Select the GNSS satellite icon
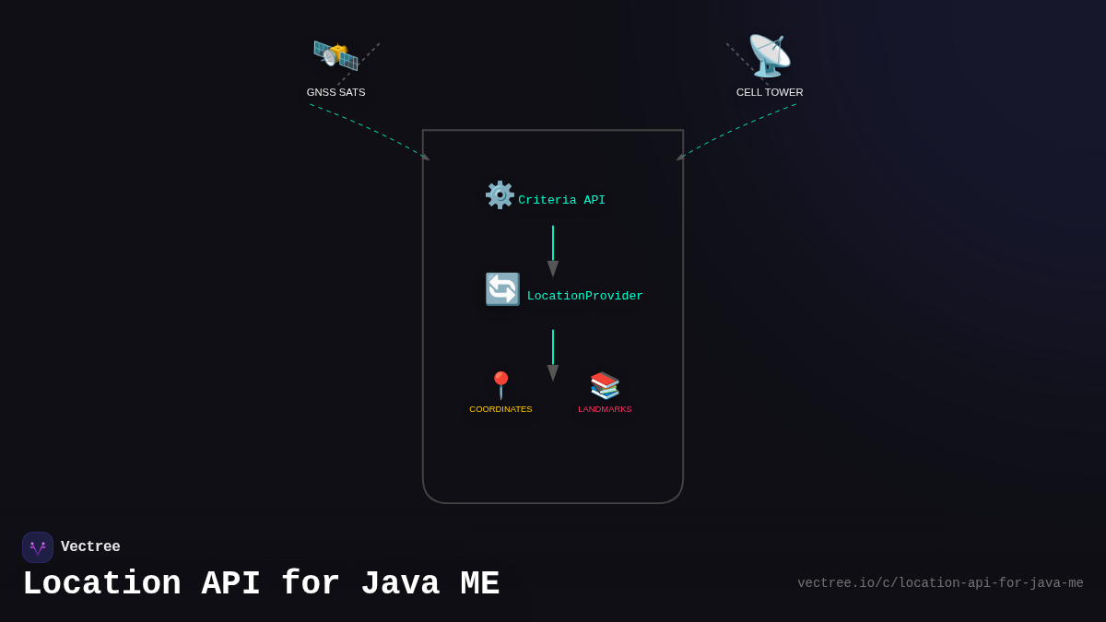 [x=335, y=55]
